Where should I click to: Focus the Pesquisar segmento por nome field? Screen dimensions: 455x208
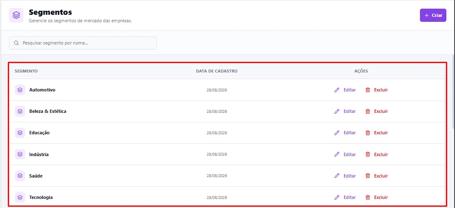click(x=83, y=43)
